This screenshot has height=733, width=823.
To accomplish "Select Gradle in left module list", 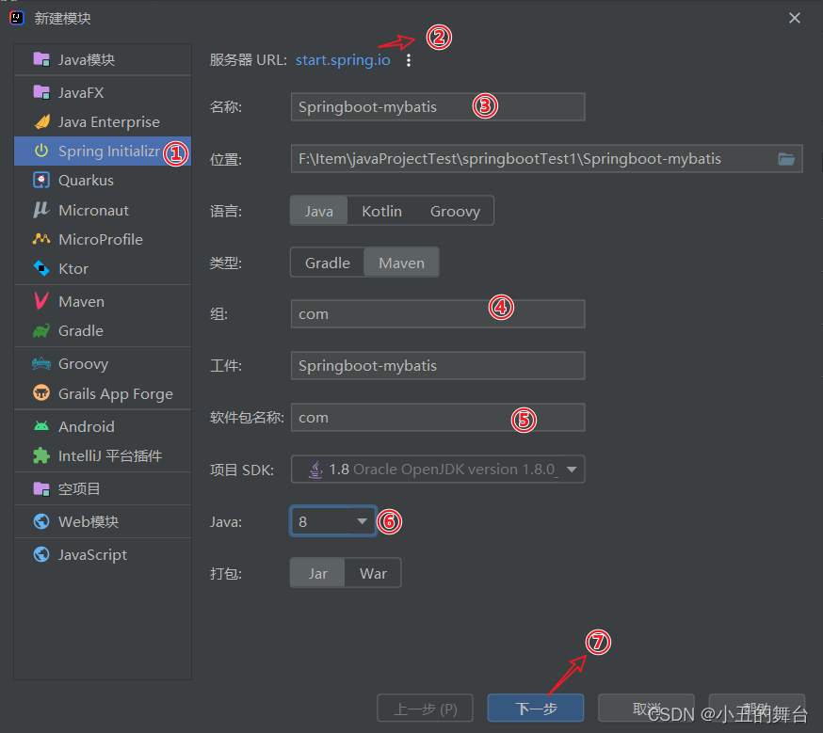I will pyautogui.click(x=103, y=330).
